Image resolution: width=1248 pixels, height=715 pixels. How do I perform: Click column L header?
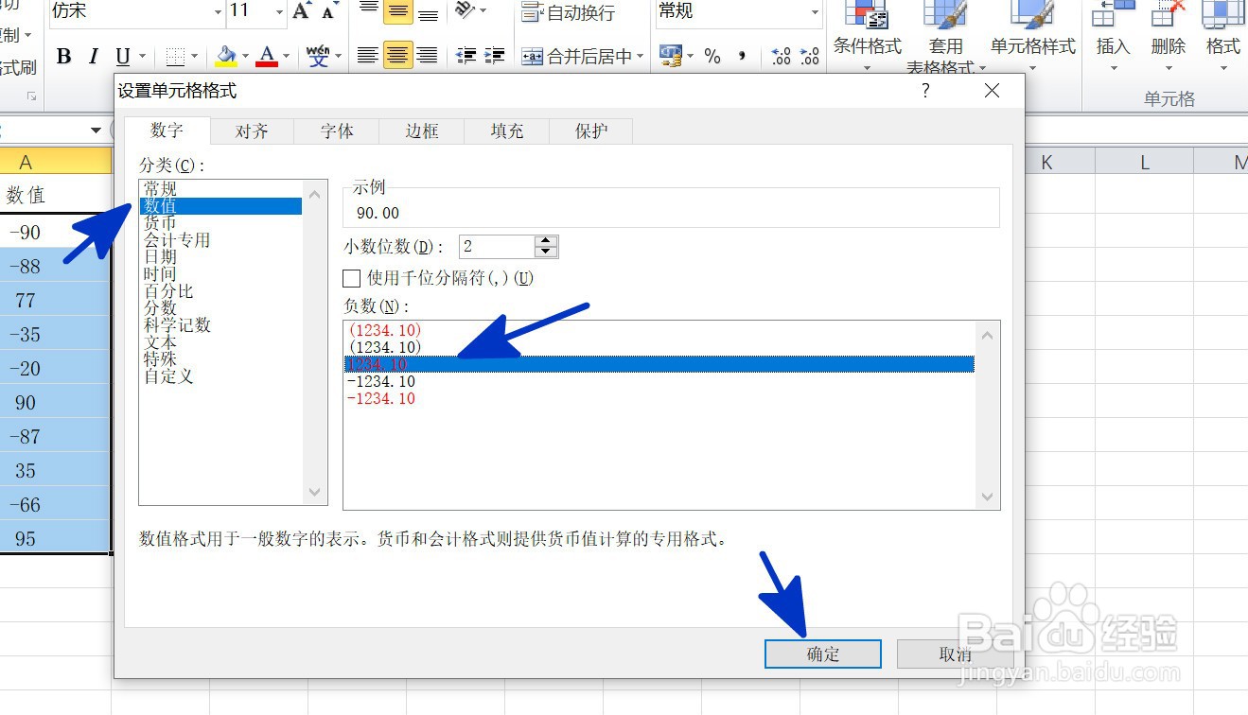1144,163
